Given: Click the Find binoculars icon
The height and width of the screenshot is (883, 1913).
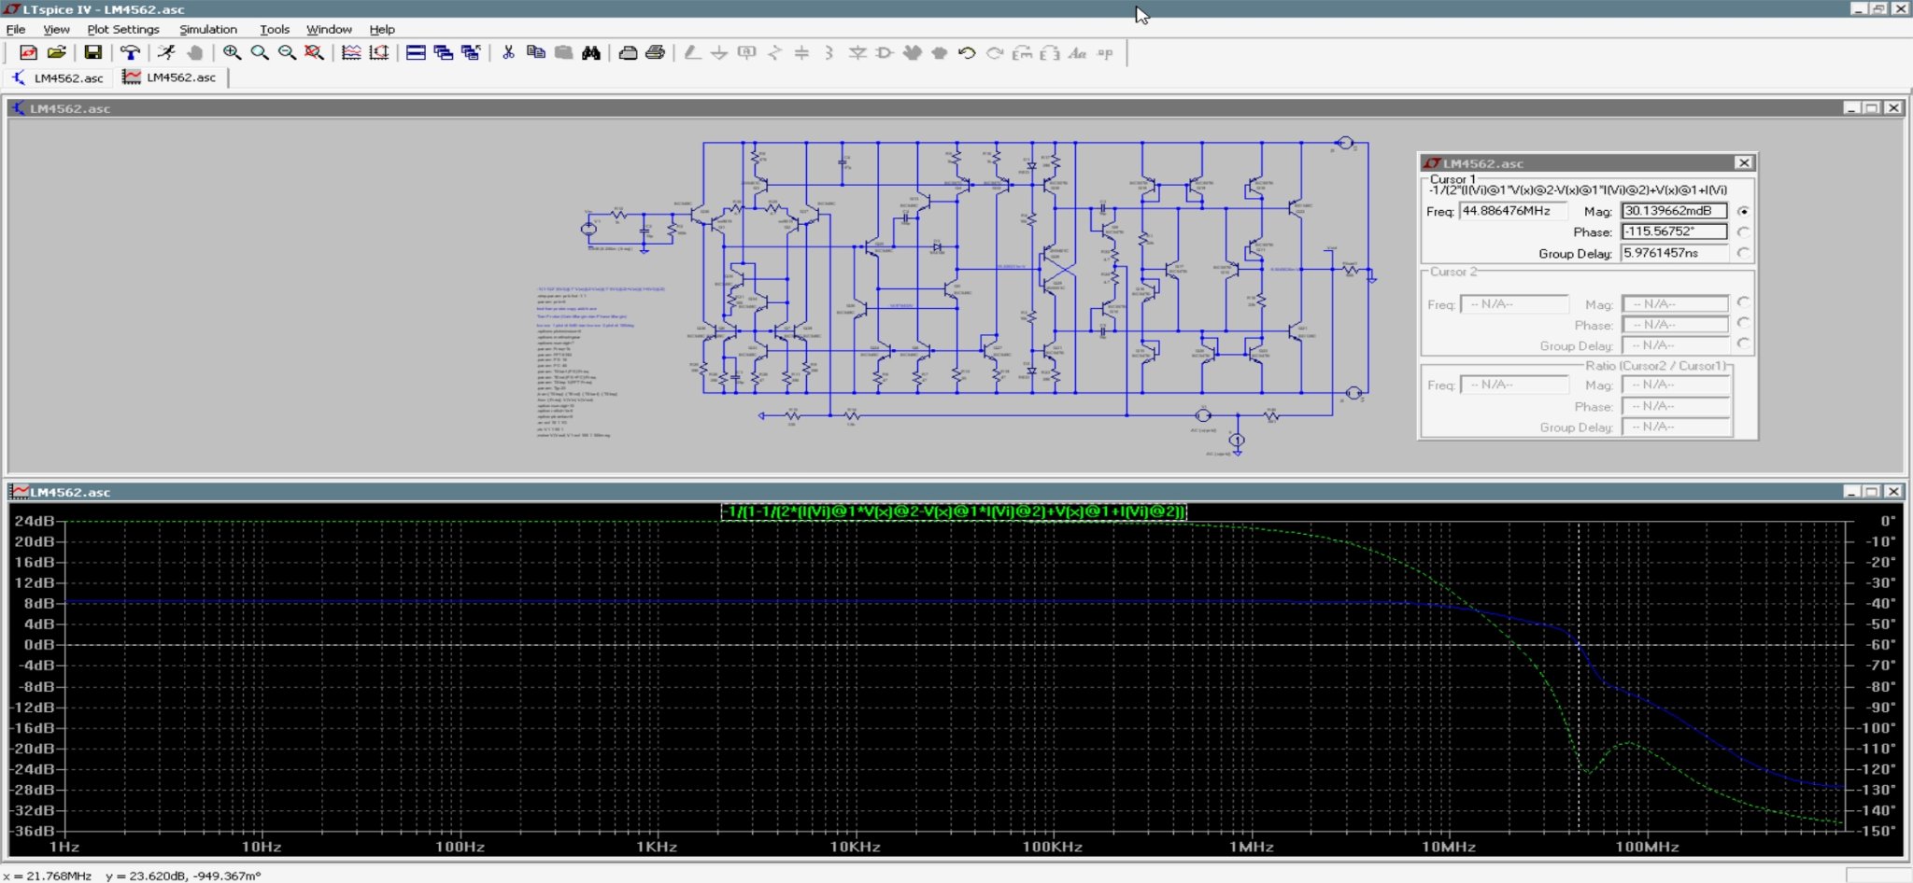Looking at the screenshot, I should point(591,52).
